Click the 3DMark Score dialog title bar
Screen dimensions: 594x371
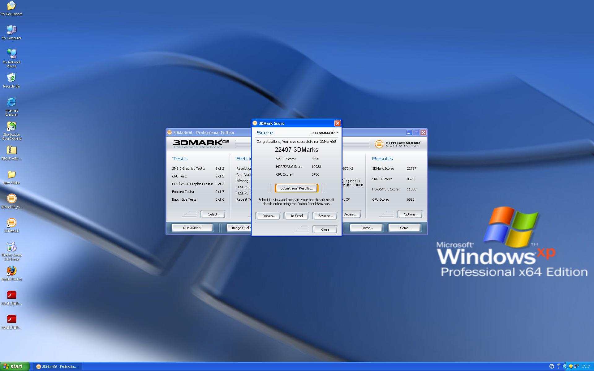tap(296, 123)
